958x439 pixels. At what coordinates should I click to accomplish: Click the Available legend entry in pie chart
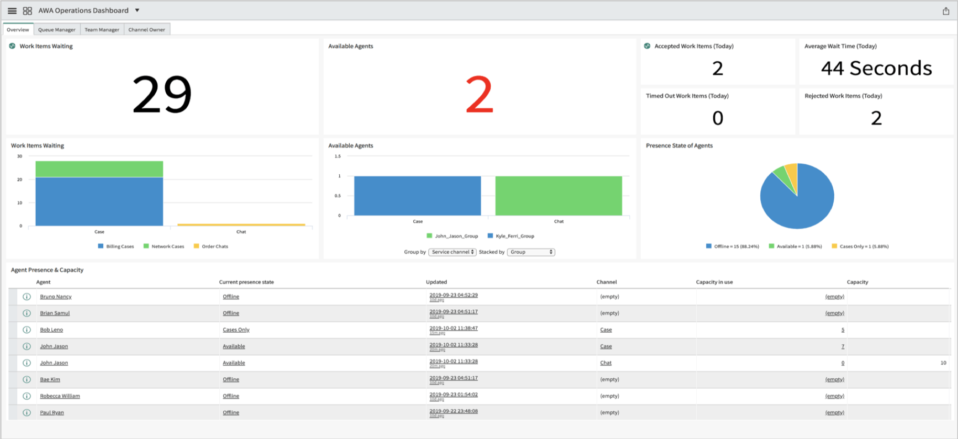click(795, 246)
